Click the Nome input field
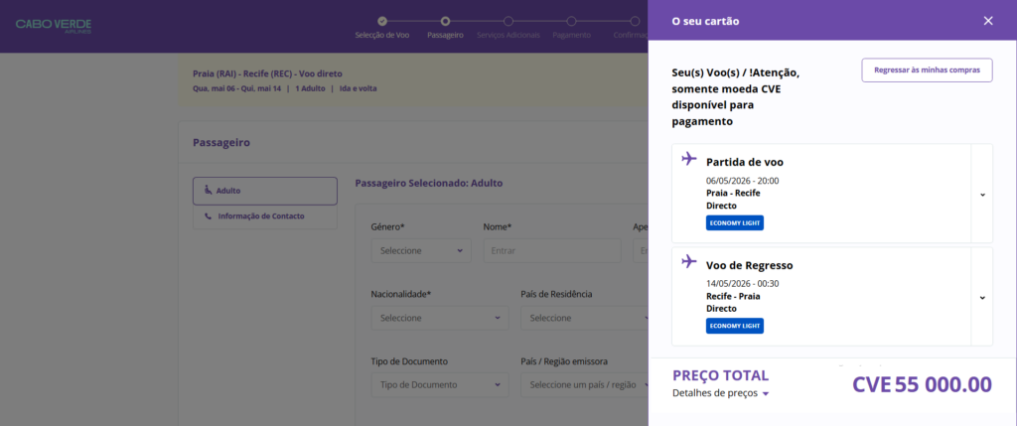The image size is (1017, 426). click(x=551, y=250)
